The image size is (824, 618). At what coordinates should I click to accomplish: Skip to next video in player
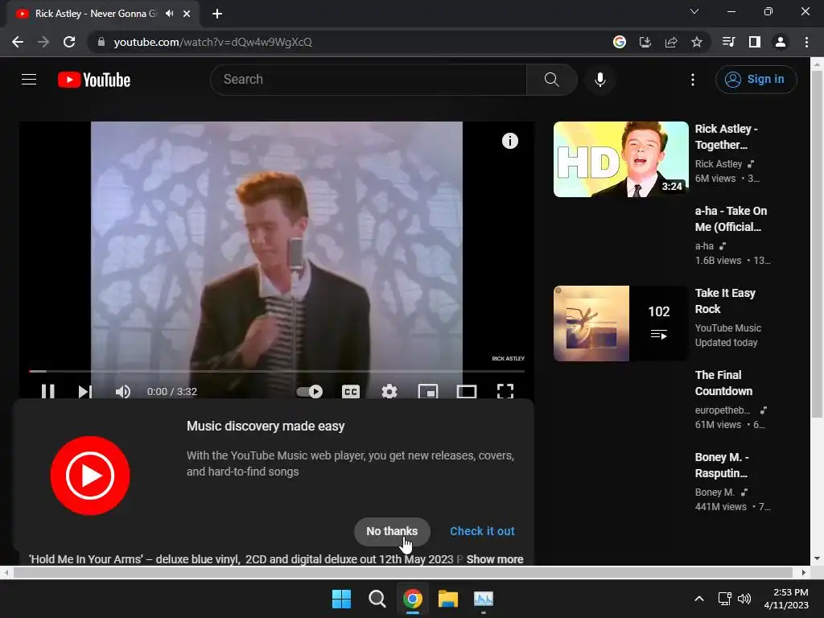point(85,392)
